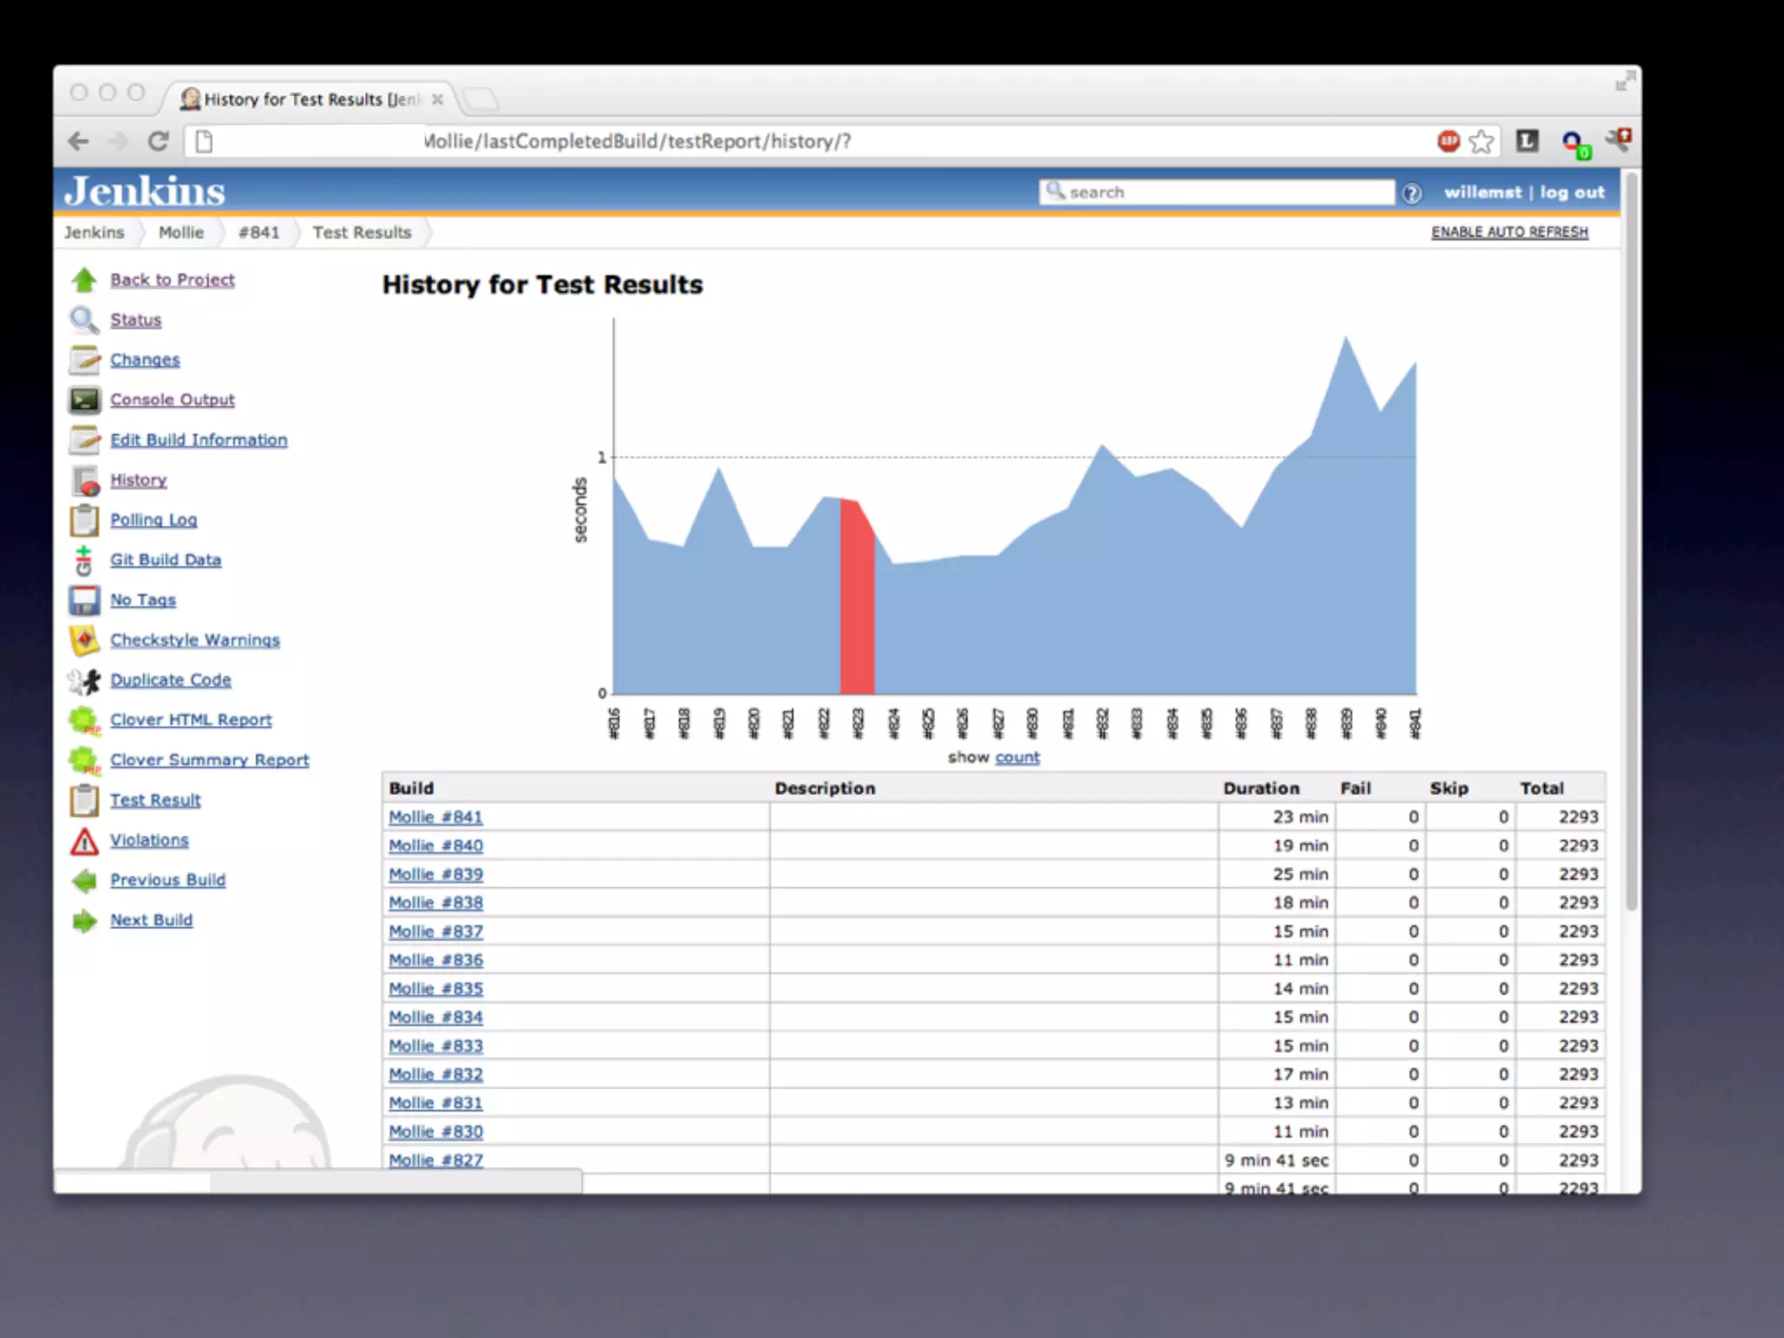Viewport: 1784px width, 1338px height.
Task: Reload the page in the browser
Action: click(158, 141)
